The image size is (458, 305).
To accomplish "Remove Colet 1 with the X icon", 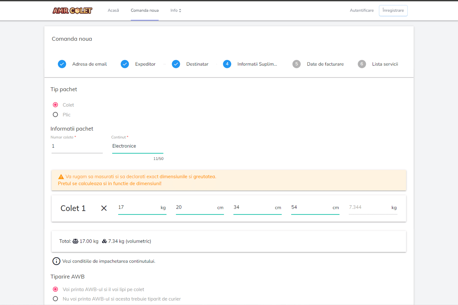I will tap(104, 208).
